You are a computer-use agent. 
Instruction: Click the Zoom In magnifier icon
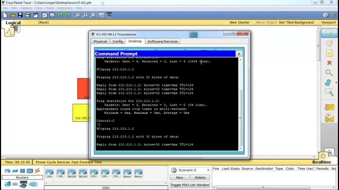[x=77, y=15]
